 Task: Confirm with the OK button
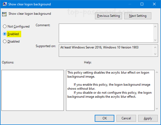104,118
